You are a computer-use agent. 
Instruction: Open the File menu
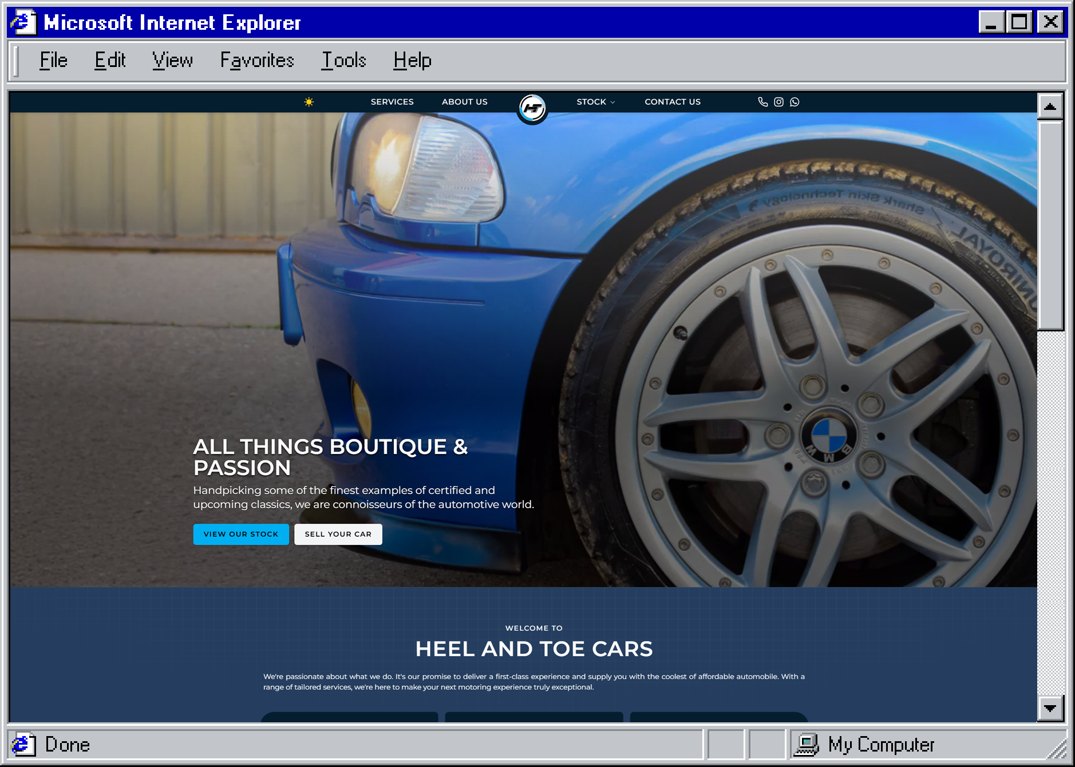pos(53,60)
